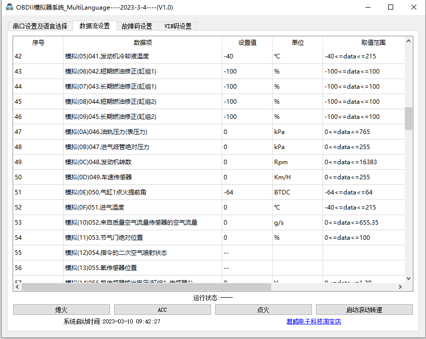Viewport: 426px width, 339px height.
Task: Click the horizontal scrollbar left arrow
Action: pyautogui.click(x=17, y=286)
